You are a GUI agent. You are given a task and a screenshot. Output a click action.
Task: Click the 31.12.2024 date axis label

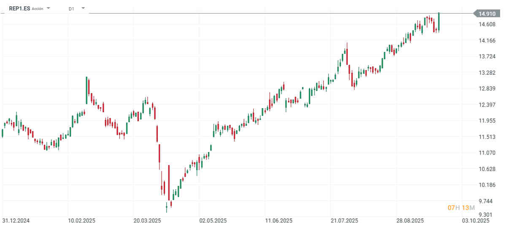click(x=16, y=221)
